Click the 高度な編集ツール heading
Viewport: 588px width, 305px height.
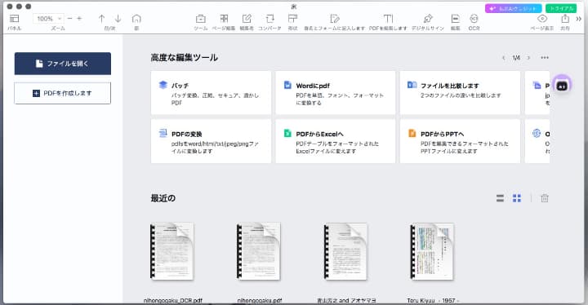coord(184,57)
